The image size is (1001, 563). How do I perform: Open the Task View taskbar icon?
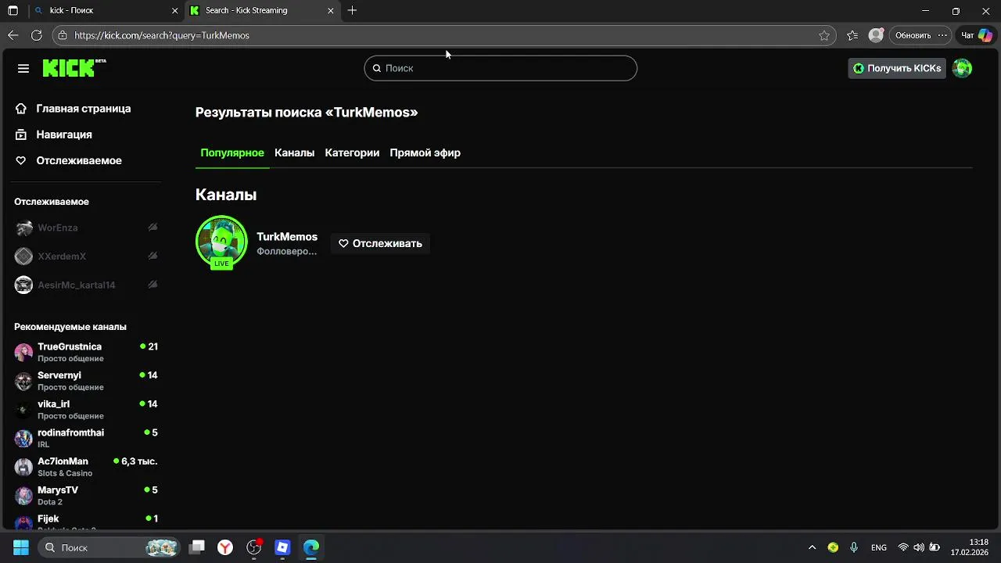click(197, 547)
